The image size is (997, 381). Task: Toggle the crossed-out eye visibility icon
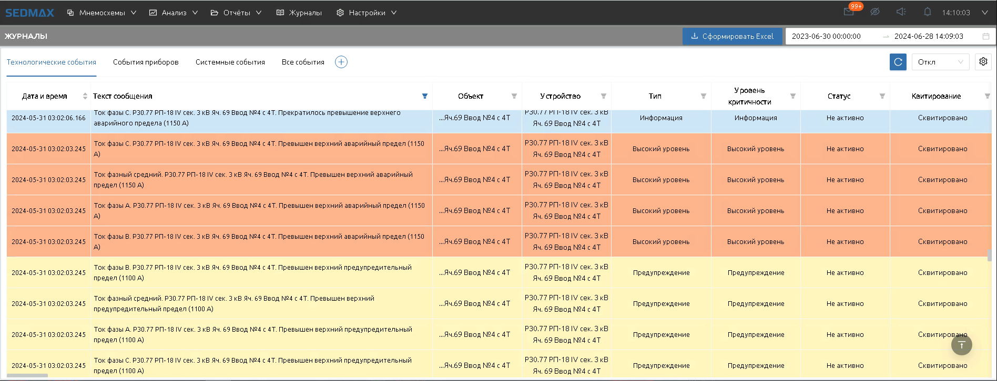pos(875,12)
